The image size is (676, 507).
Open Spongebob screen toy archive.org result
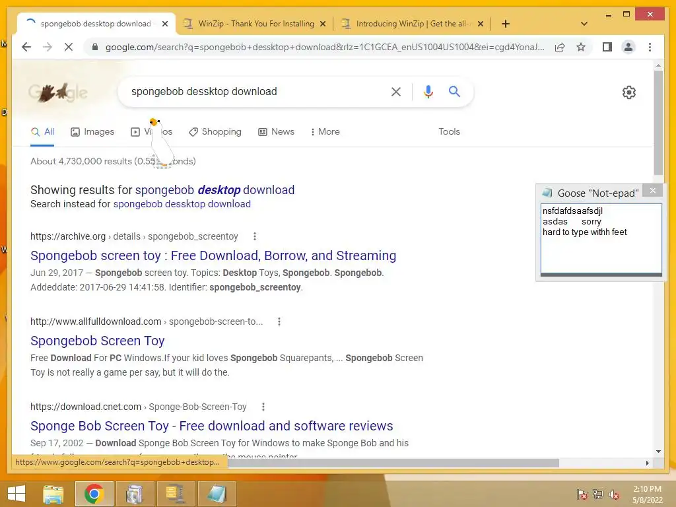coord(213,255)
